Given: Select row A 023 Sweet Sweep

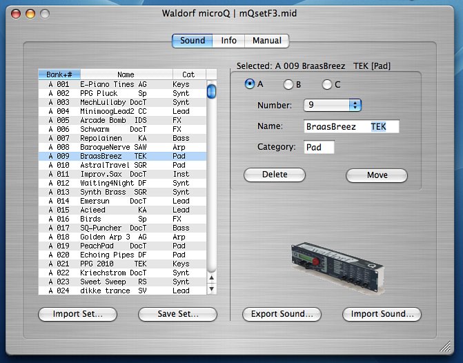Looking at the screenshot, I should (122, 282).
